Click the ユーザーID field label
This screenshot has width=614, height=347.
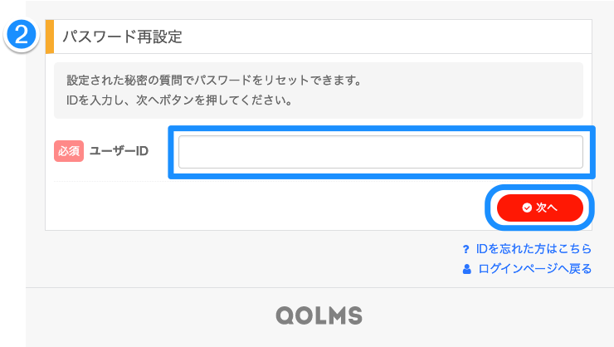(x=119, y=152)
